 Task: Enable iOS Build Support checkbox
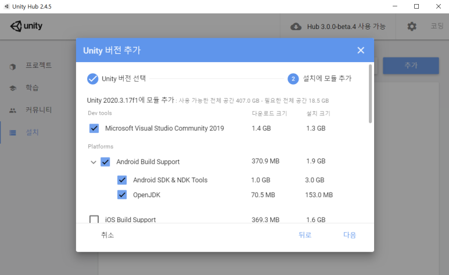[94, 219]
